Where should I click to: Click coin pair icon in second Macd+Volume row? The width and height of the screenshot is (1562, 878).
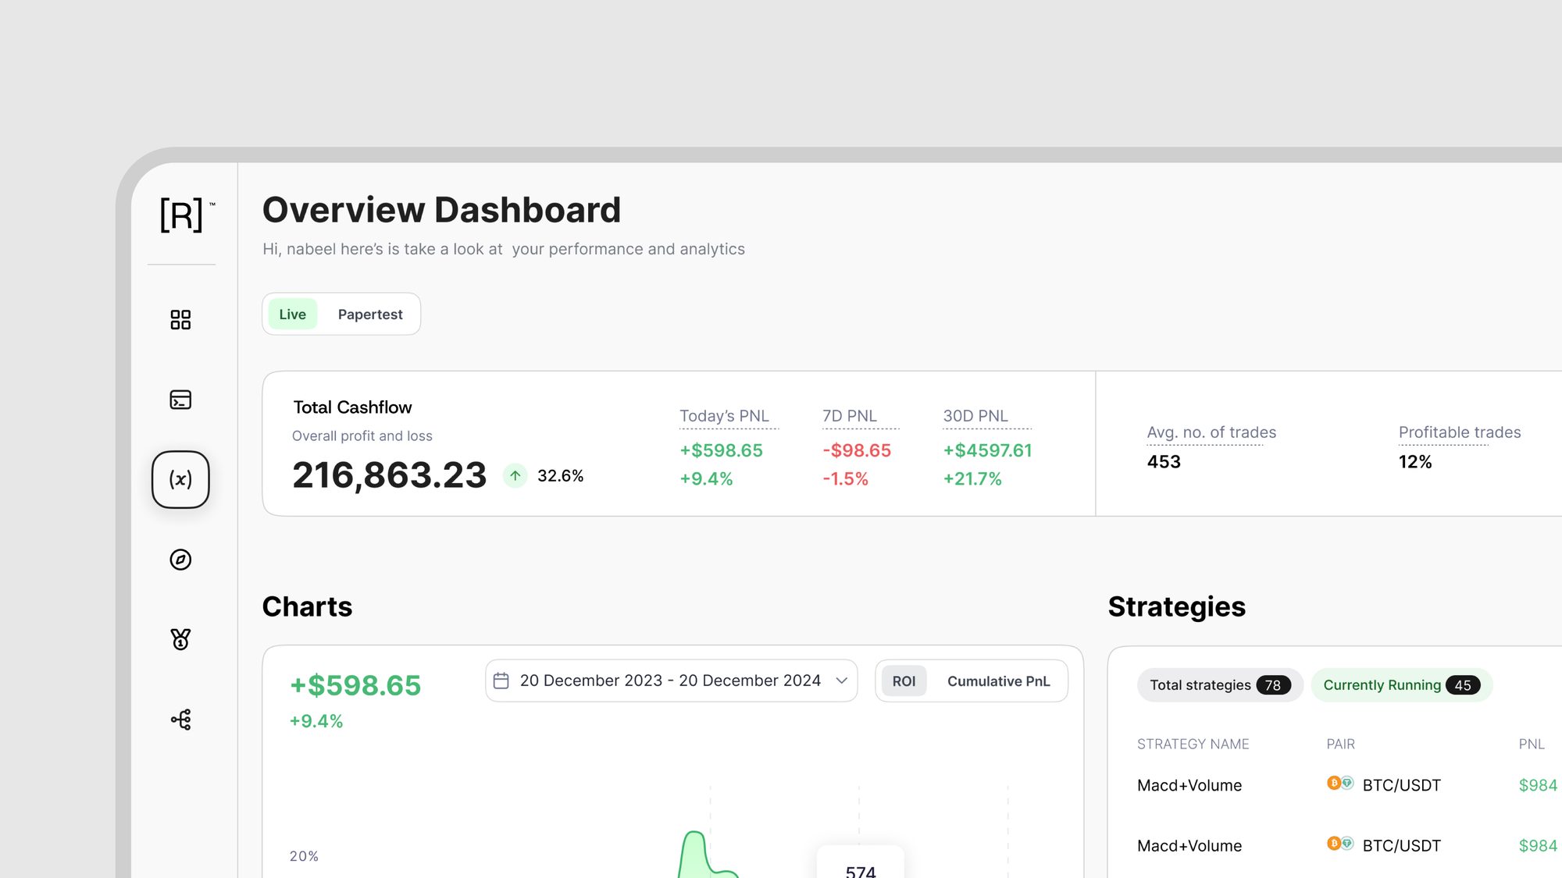click(x=1340, y=843)
